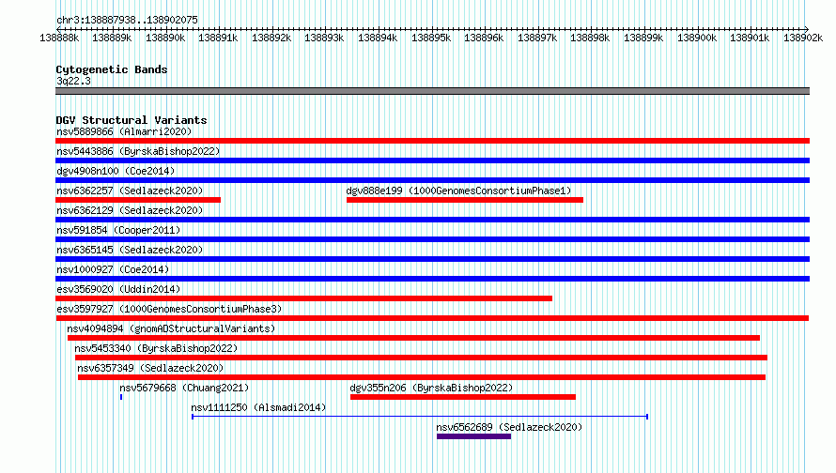Open the nsv6362257 (Sedlazeck2020) label
Image resolution: width=836 pixels, height=473 pixels.
tap(130, 191)
